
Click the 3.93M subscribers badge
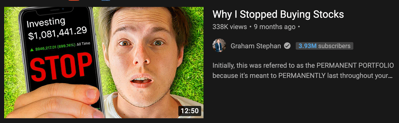[x=324, y=46]
